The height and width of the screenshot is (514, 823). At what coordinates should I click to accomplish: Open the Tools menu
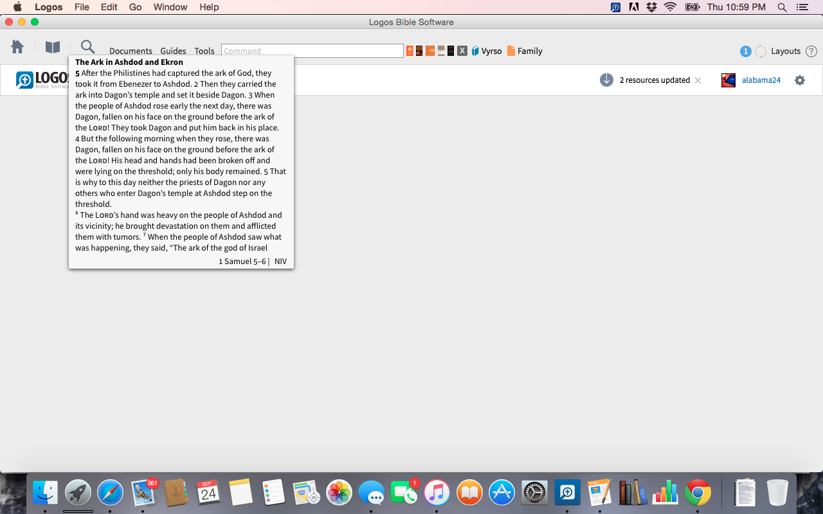204,51
